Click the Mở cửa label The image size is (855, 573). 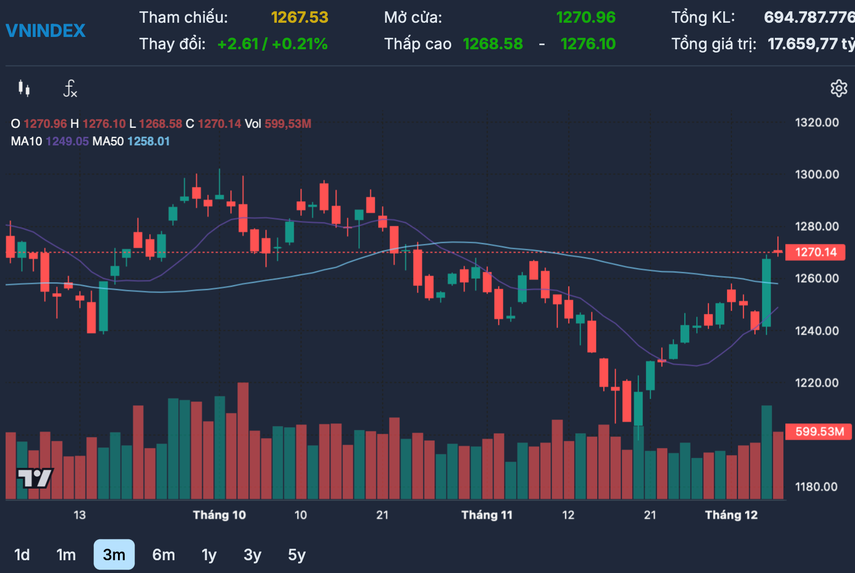[x=413, y=18]
